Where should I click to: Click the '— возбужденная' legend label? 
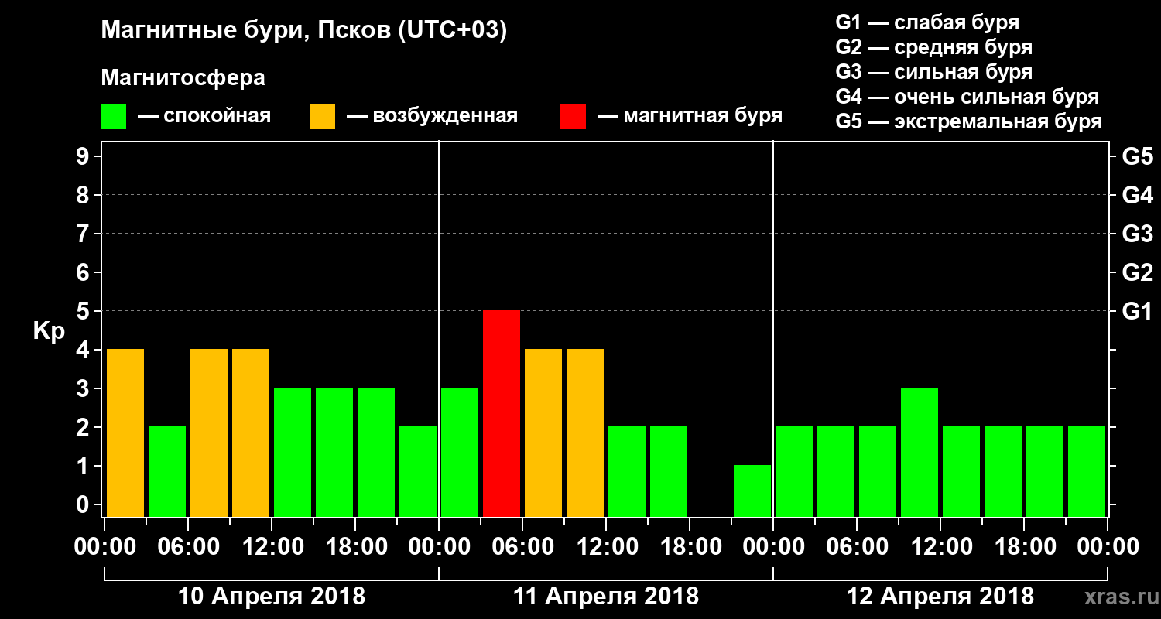coord(432,116)
